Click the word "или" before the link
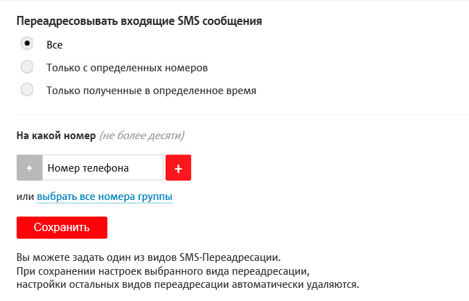This screenshot has width=469, height=301. (x=25, y=197)
